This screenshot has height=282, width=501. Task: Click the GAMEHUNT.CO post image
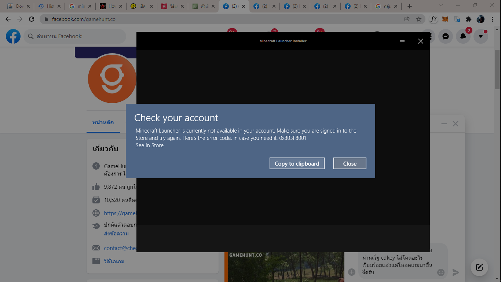pos(284,267)
